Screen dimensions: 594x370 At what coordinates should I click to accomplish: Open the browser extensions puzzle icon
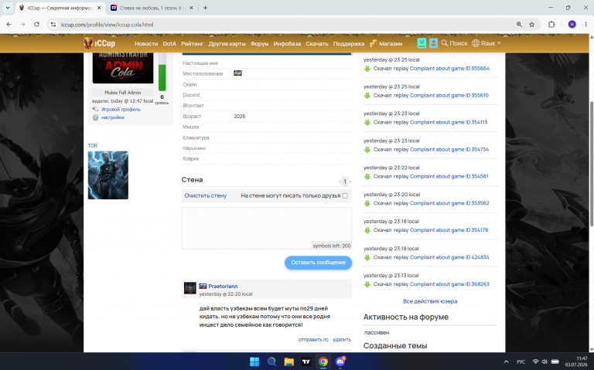[551, 24]
